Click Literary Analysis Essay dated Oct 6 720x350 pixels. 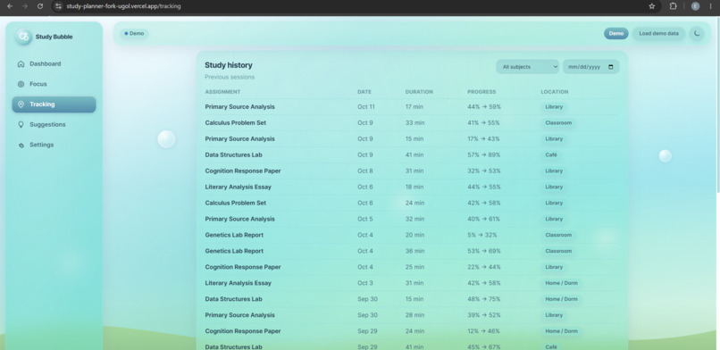(x=238, y=187)
